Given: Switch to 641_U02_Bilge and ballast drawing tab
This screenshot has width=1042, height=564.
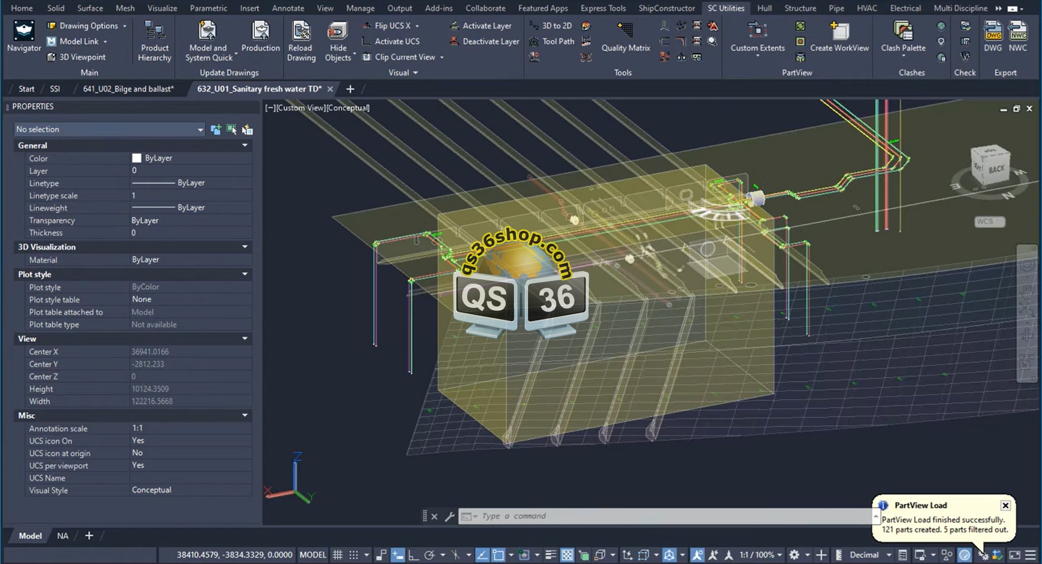Looking at the screenshot, I should click(x=128, y=89).
